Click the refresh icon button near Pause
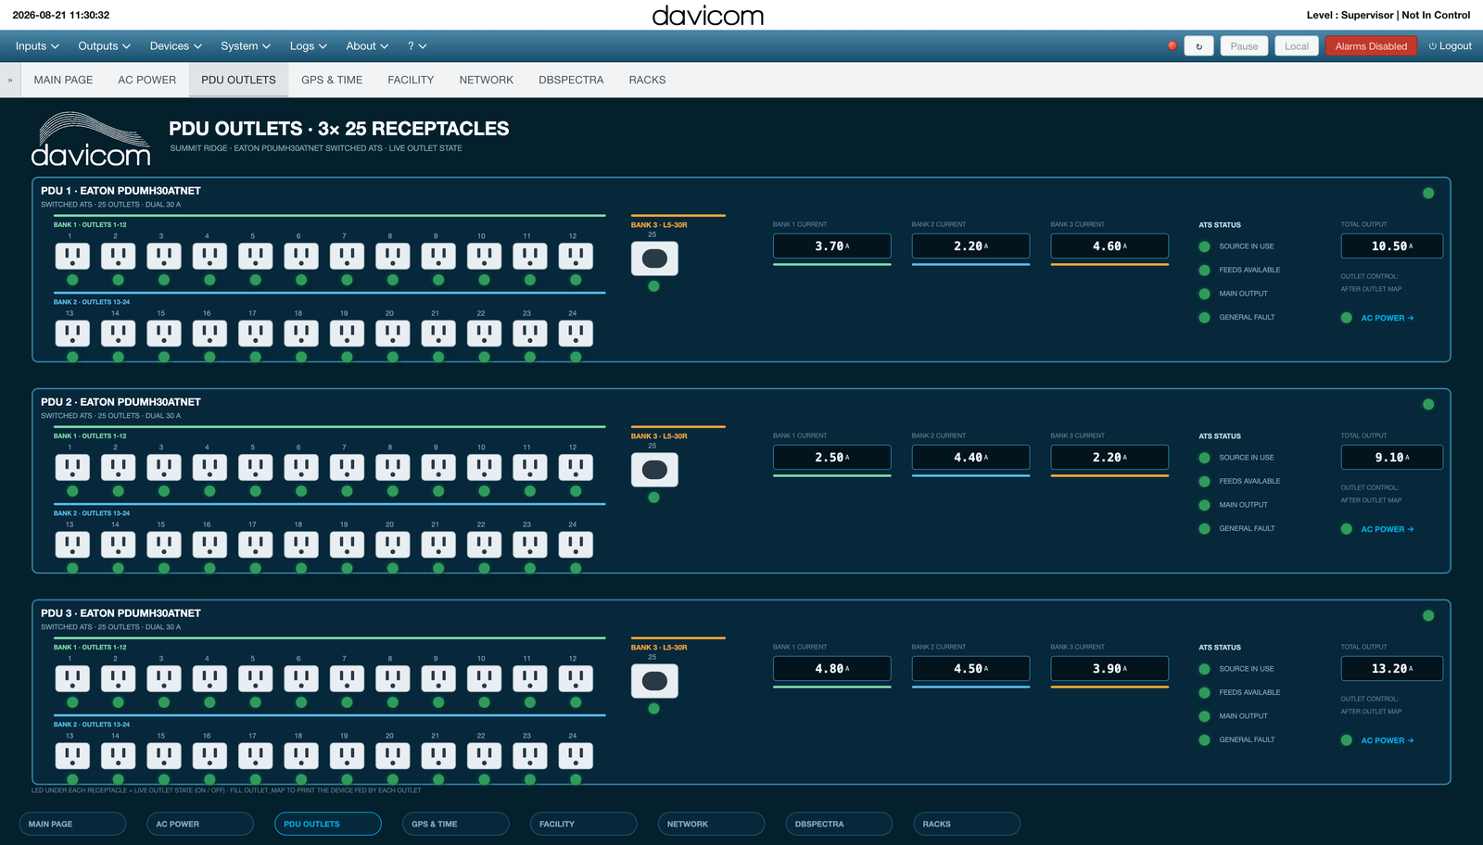This screenshot has height=845, width=1483. (x=1198, y=46)
